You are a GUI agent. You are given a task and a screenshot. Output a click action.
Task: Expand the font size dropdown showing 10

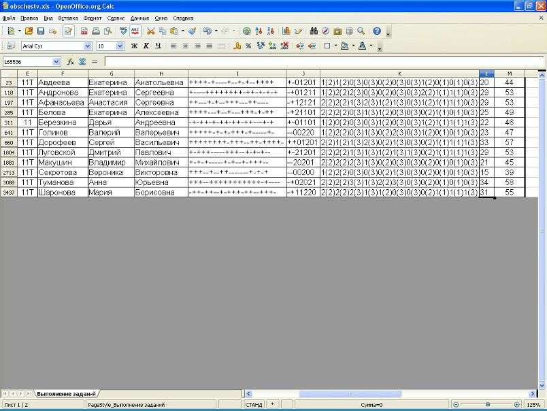pyautogui.click(x=120, y=46)
